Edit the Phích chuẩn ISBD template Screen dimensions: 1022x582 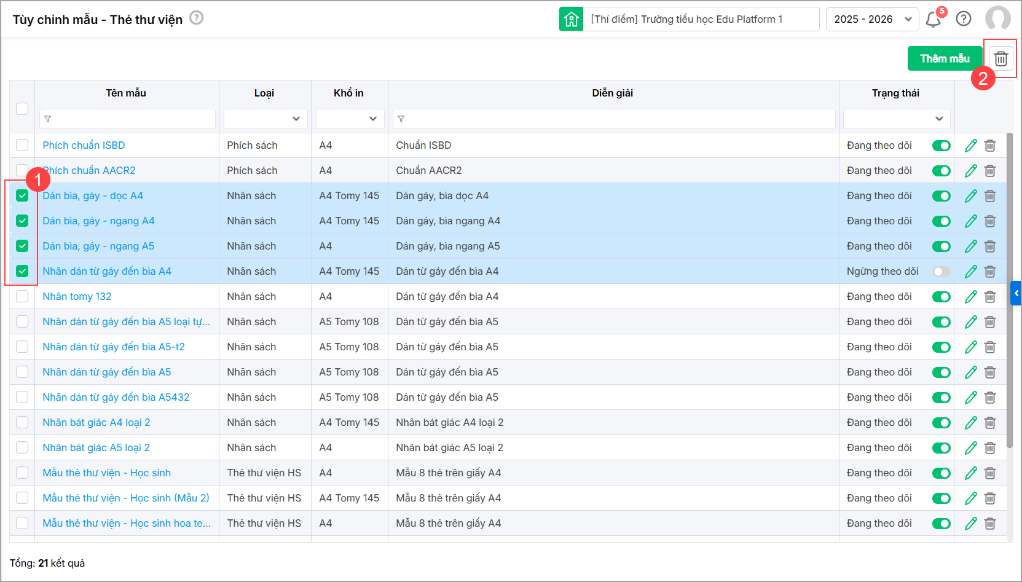[x=970, y=146]
